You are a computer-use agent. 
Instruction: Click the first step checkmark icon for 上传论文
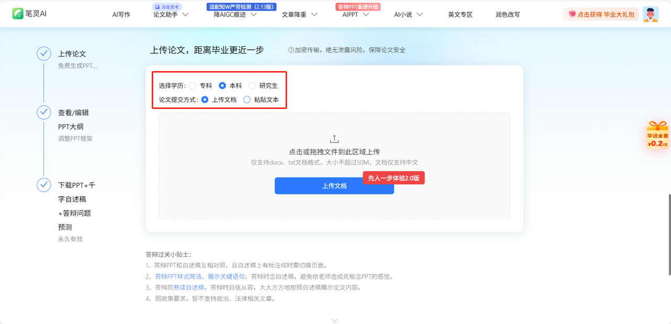(x=44, y=53)
